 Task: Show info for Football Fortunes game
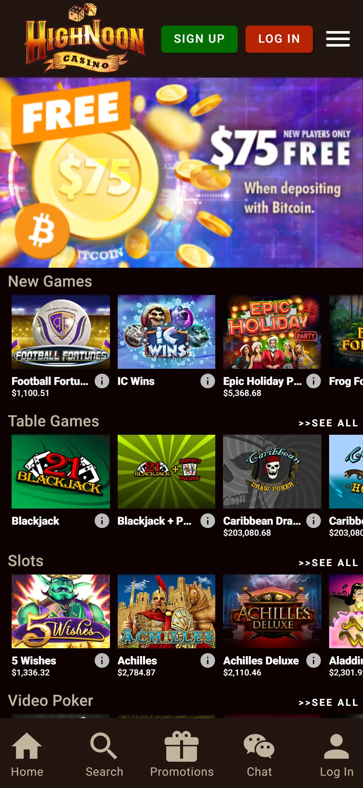[x=102, y=381]
